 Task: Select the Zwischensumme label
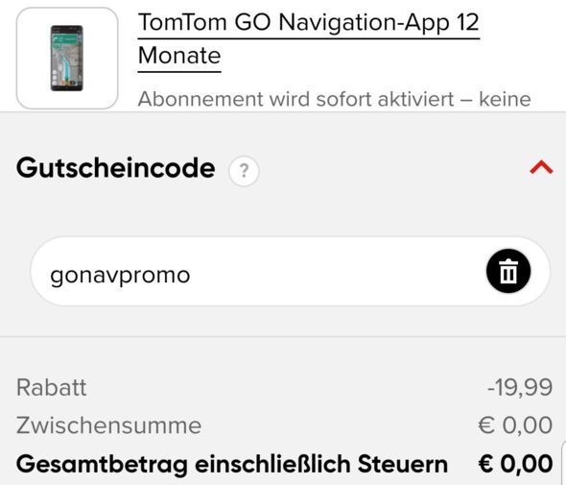tap(108, 425)
